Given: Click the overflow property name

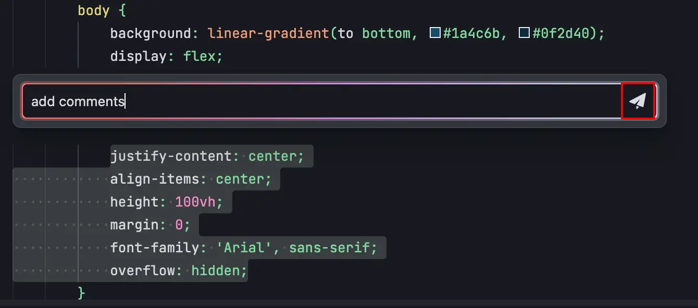Looking at the screenshot, I should [143, 271].
